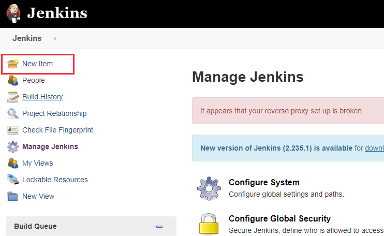
Task: Open the Project Relationship link
Action: point(54,113)
